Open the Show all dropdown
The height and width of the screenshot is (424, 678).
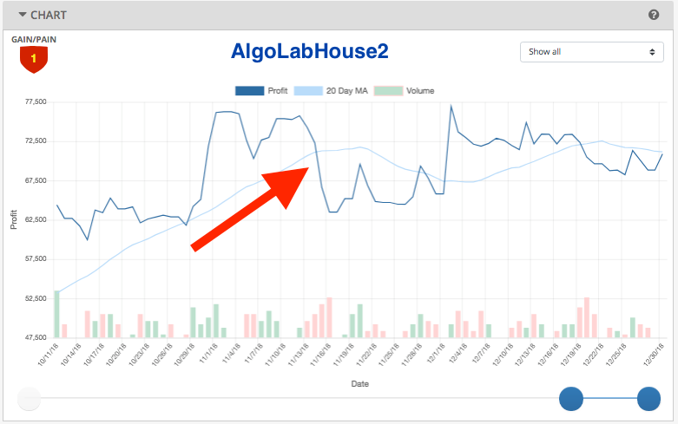pos(591,52)
